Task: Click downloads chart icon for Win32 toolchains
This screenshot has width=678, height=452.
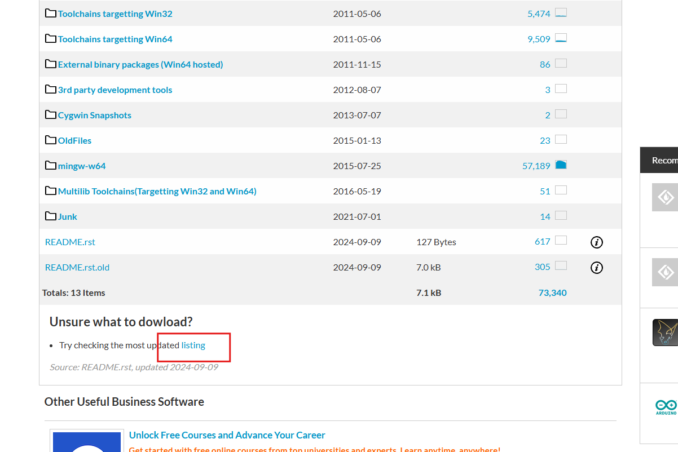Action: [561, 12]
